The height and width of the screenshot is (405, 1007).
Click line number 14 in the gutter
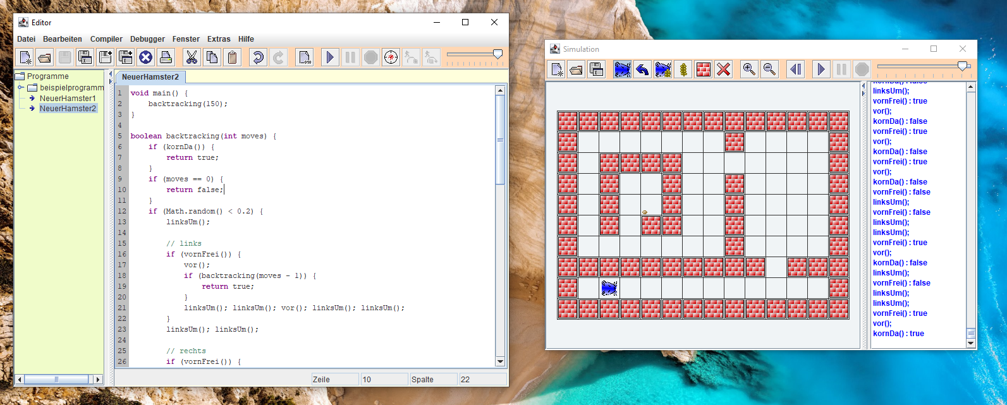(122, 233)
